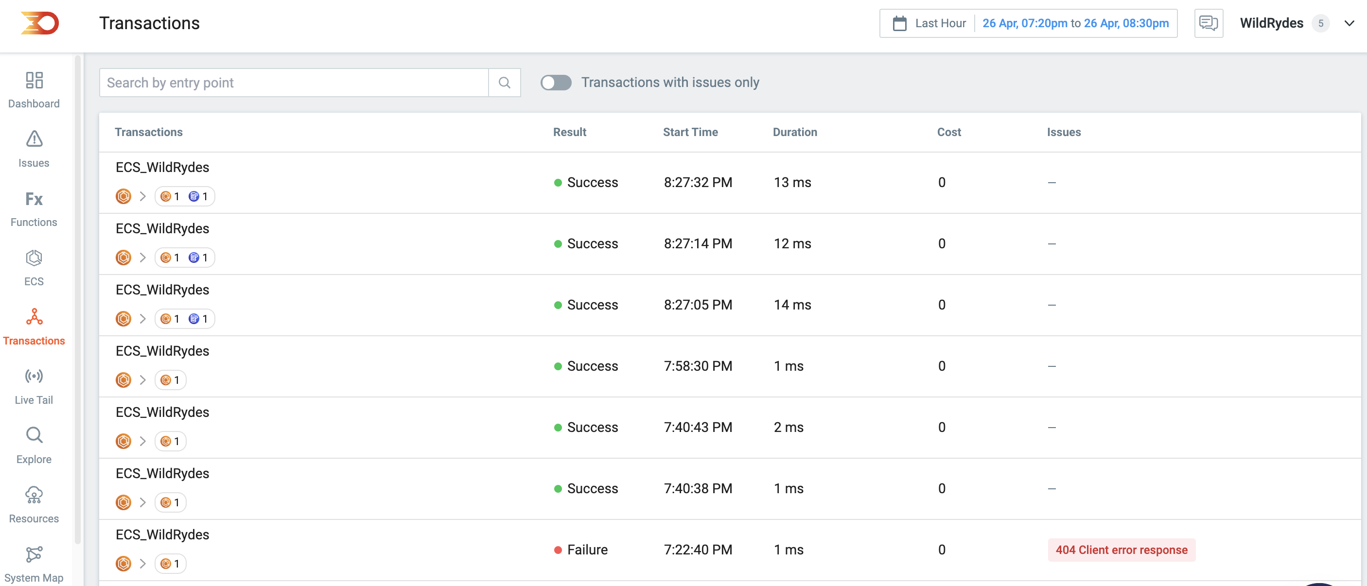Click the project count badge 5
The image size is (1367, 586).
(1321, 23)
